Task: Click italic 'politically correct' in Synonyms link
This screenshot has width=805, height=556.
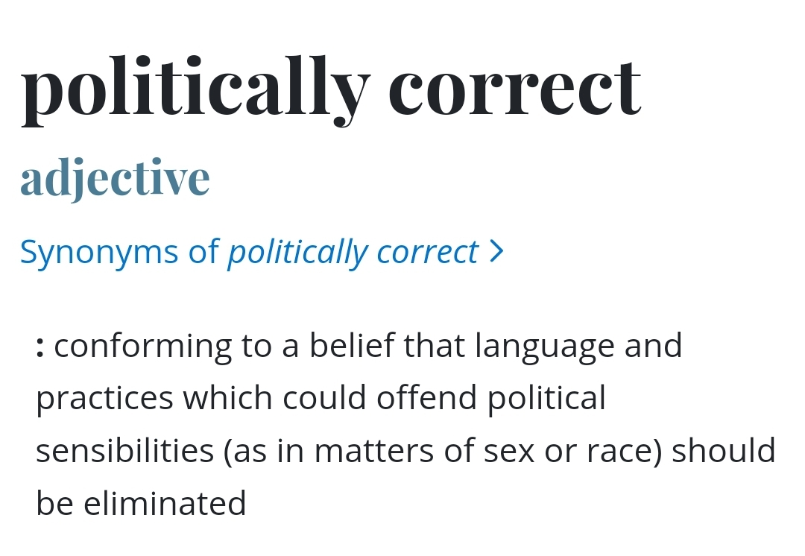Action: (353, 253)
